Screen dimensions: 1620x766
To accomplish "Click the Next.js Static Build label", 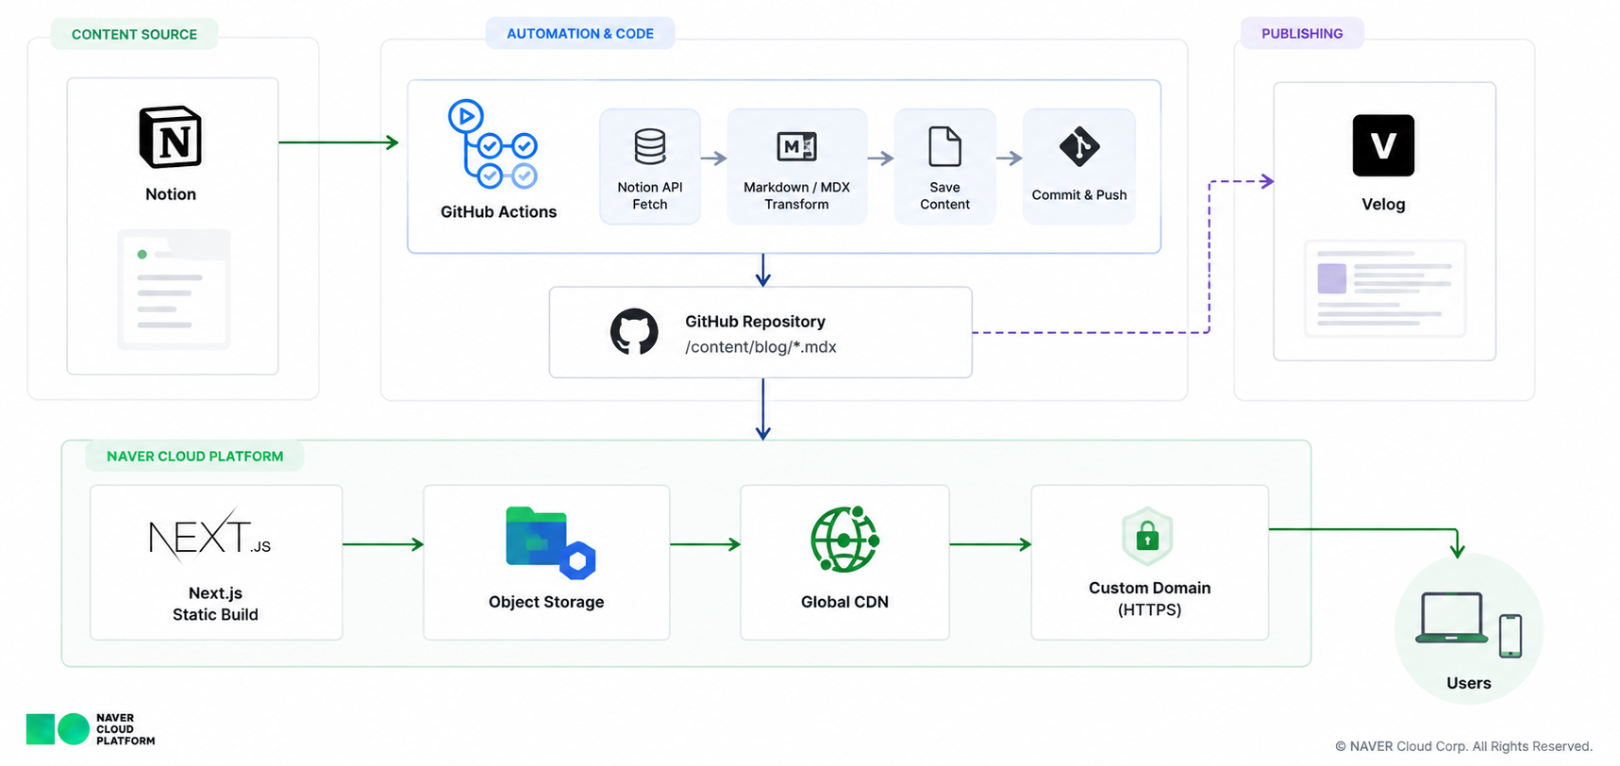I will 215,604.
